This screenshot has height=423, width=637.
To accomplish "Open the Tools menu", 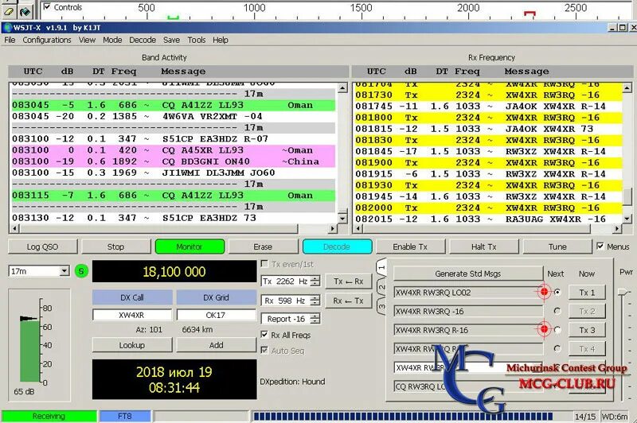I will click(x=197, y=40).
